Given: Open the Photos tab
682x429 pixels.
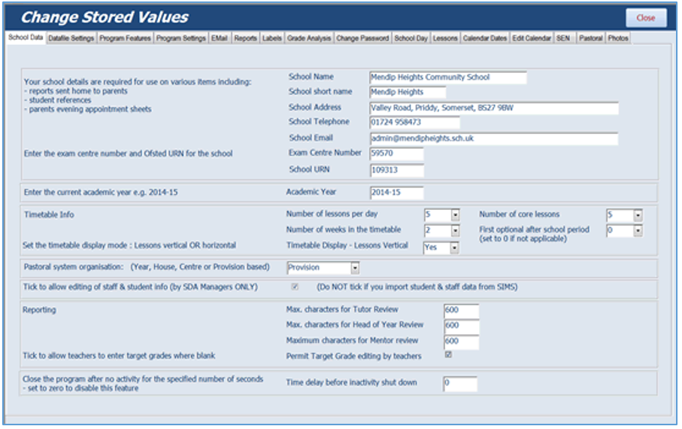Looking at the screenshot, I should tap(618, 38).
